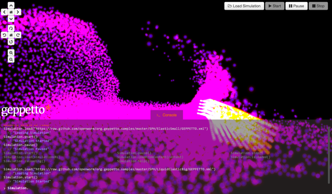Rotate the camera downward
This screenshot has height=194, width=332.
11,42
